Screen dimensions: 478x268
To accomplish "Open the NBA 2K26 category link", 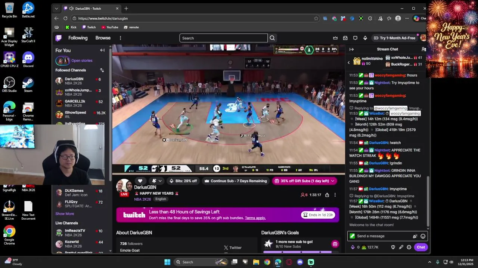I will pyautogui.click(x=142, y=199).
